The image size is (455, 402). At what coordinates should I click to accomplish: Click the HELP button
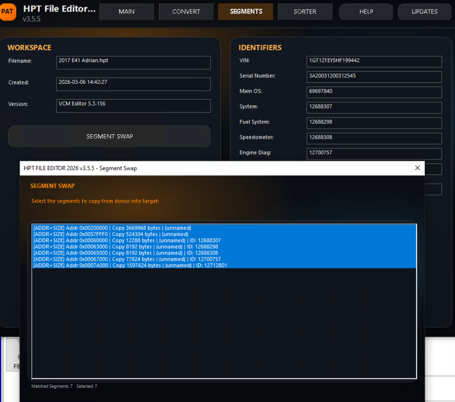pyautogui.click(x=366, y=12)
